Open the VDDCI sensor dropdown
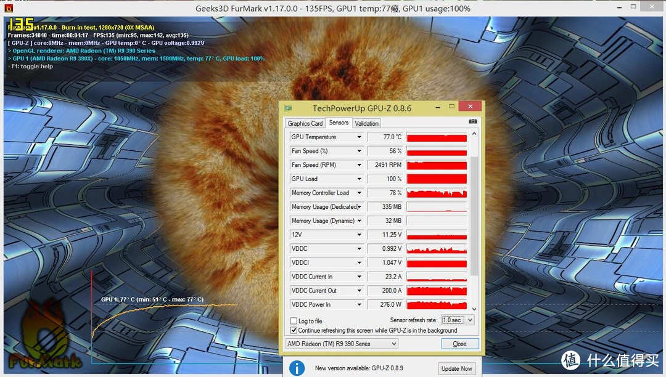Image resolution: width=666 pixels, height=377 pixels. (360, 263)
